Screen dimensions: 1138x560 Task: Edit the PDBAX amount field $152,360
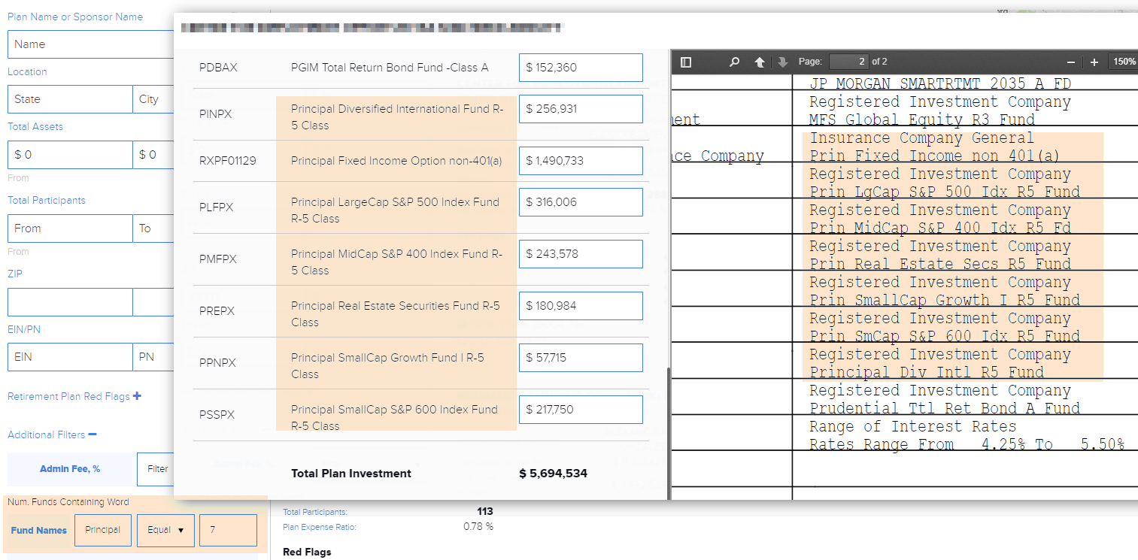pyautogui.click(x=581, y=68)
